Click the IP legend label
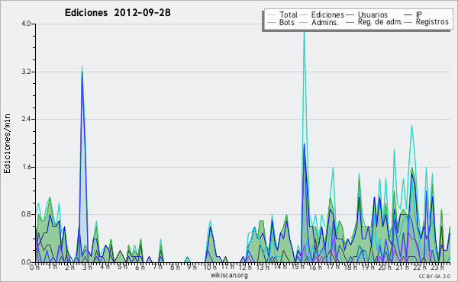Viewport: 458px width, 282px height. click(419, 14)
